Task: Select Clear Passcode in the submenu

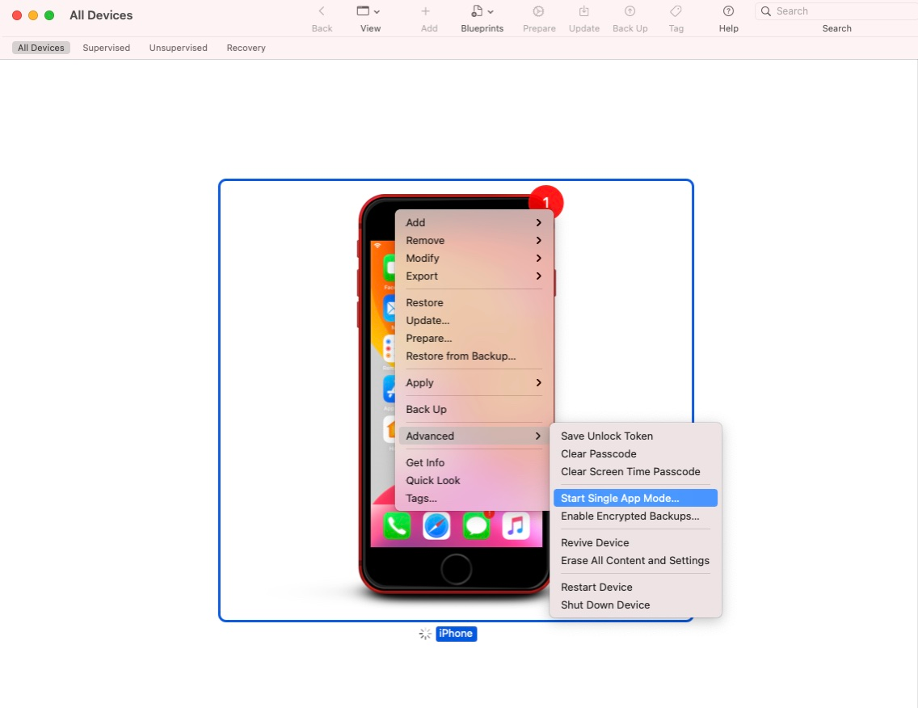Action: [x=635, y=454]
